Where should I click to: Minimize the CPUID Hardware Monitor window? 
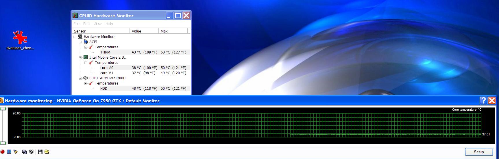coord(169,16)
